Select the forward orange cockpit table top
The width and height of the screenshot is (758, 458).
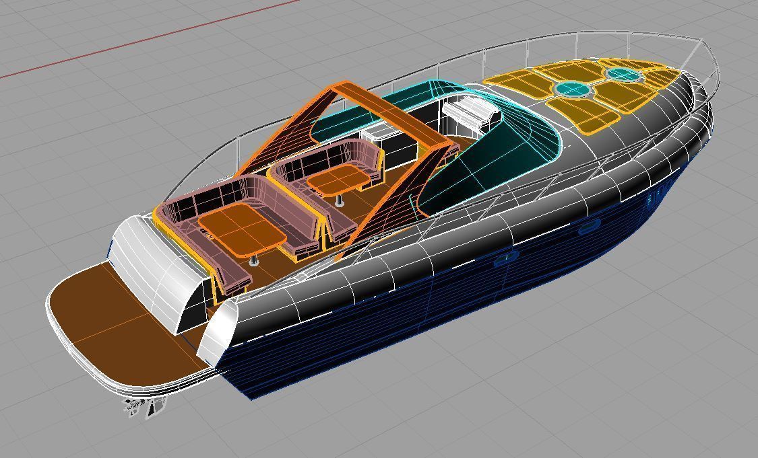[338, 180]
